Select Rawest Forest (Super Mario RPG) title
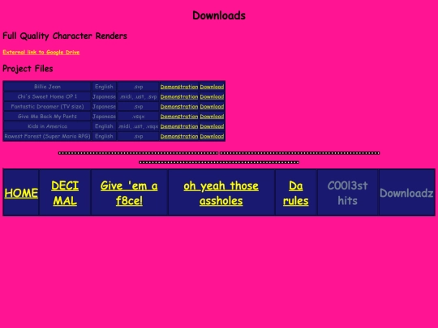 47,136
